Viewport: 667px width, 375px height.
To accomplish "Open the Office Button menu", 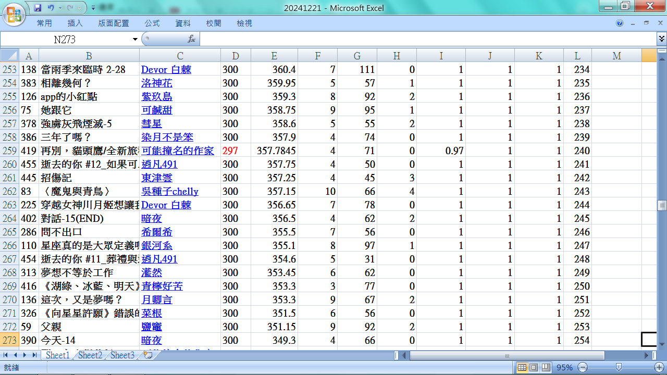I will click(14, 14).
